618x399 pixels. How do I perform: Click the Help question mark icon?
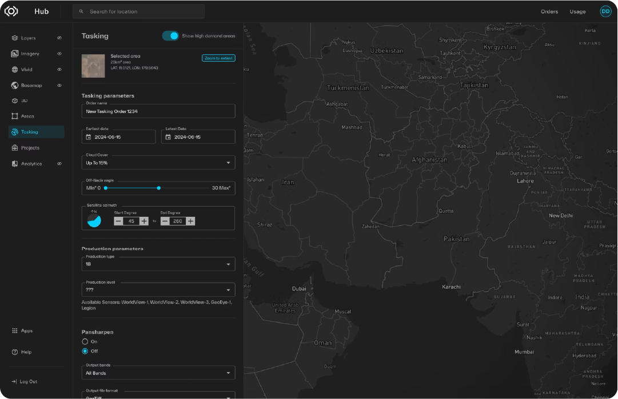[x=15, y=352]
